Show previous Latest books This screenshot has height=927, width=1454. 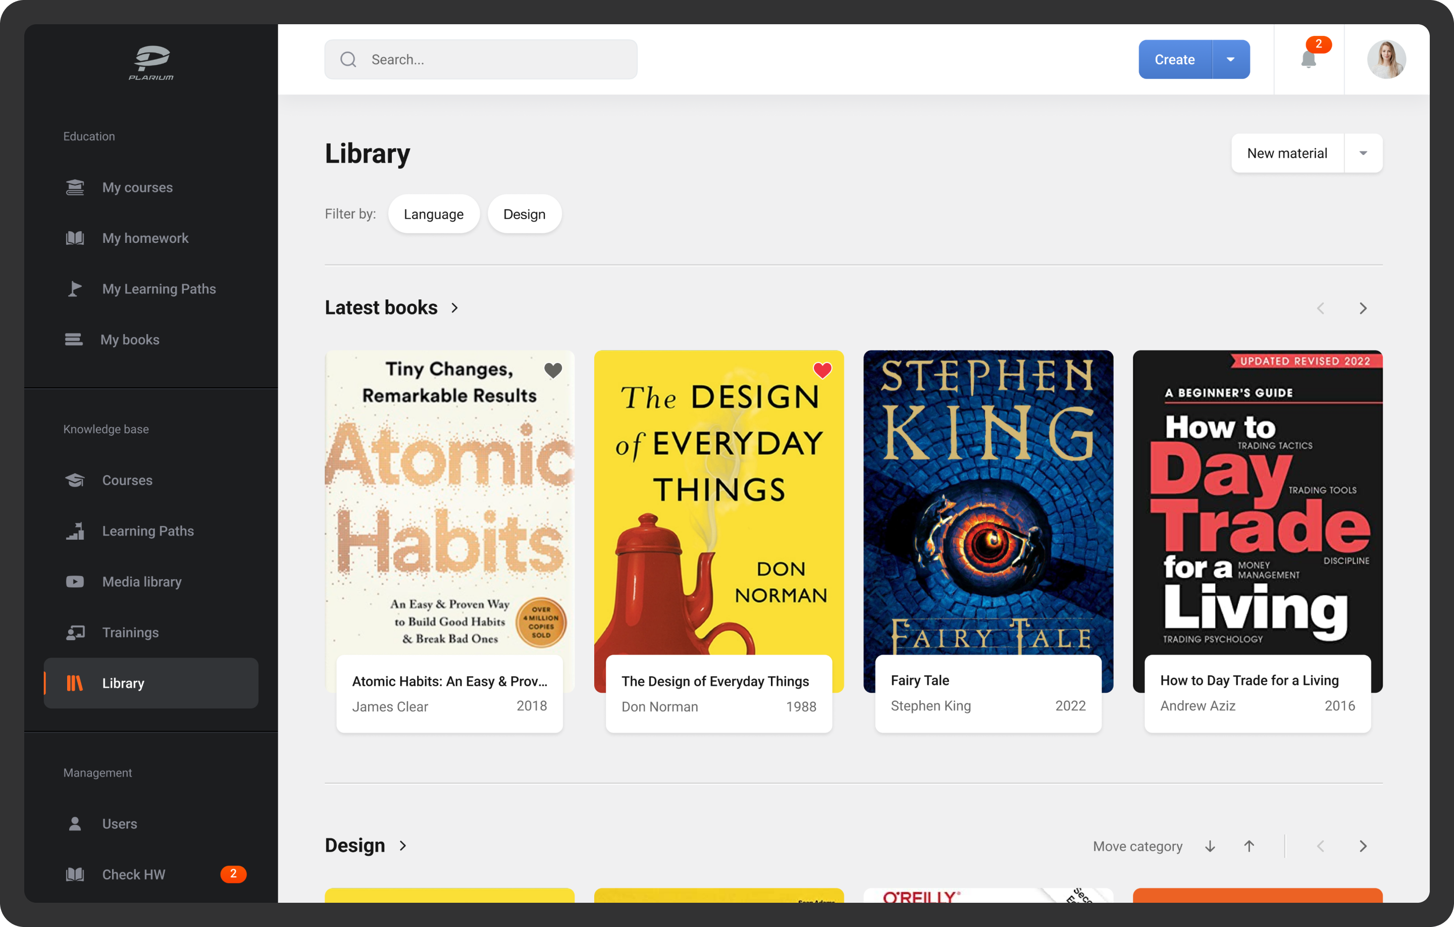click(1321, 308)
